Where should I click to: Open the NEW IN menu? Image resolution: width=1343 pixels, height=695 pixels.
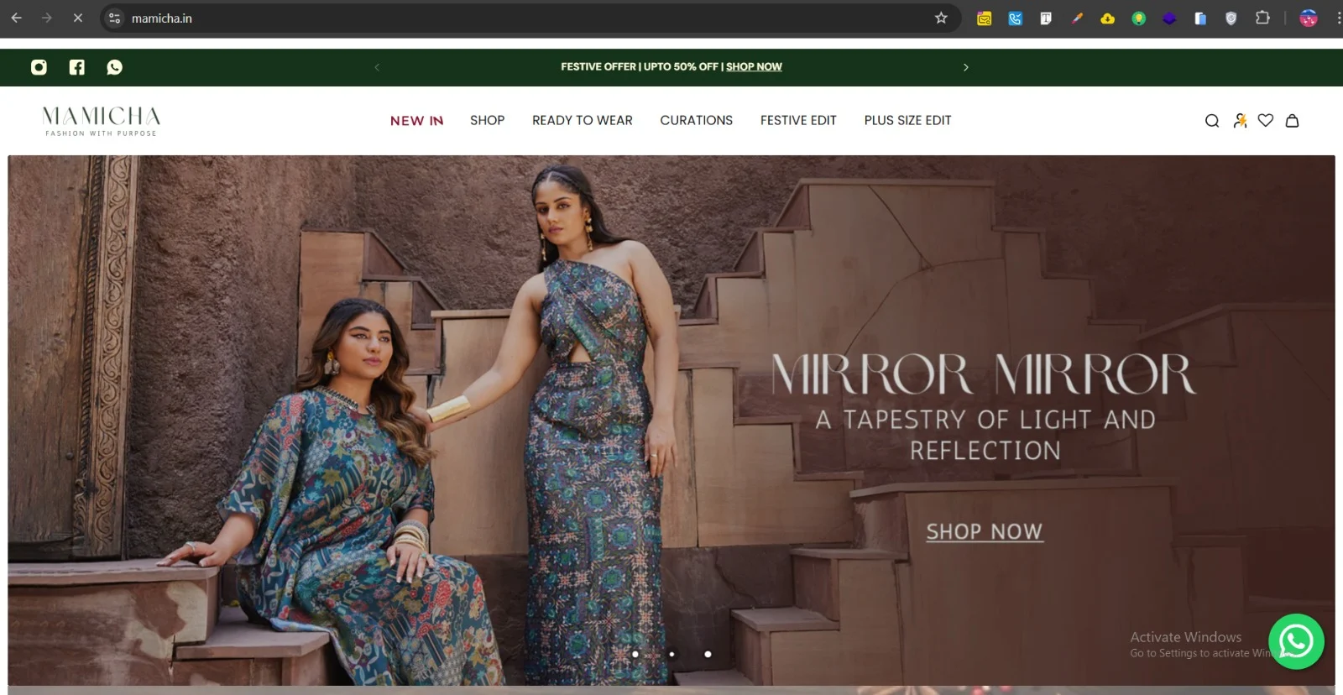(416, 121)
